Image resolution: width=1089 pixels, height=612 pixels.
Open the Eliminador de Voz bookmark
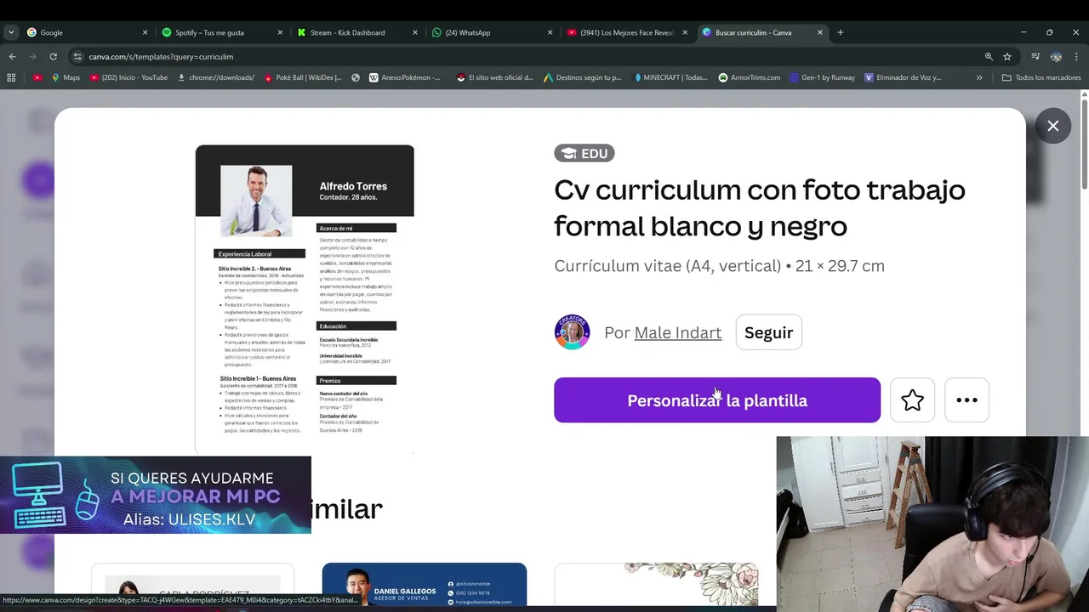click(903, 77)
